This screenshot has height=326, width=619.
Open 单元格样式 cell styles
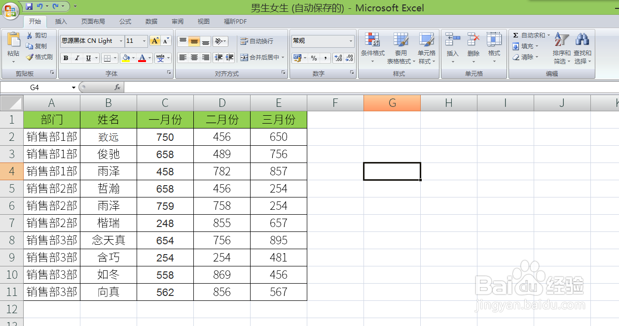tap(426, 48)
